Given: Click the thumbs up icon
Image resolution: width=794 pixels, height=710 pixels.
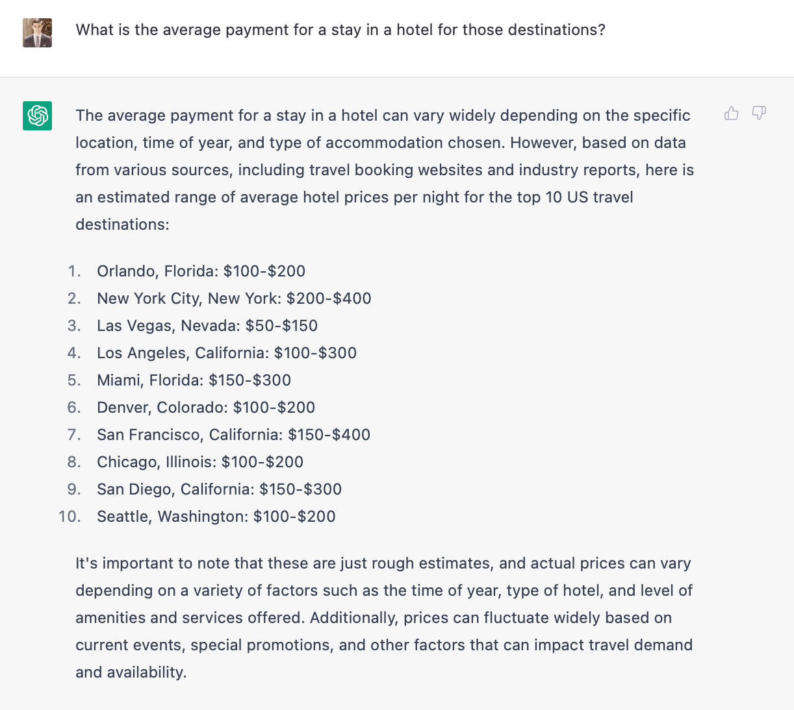Looking at the screenshot, I should [732, 114].
